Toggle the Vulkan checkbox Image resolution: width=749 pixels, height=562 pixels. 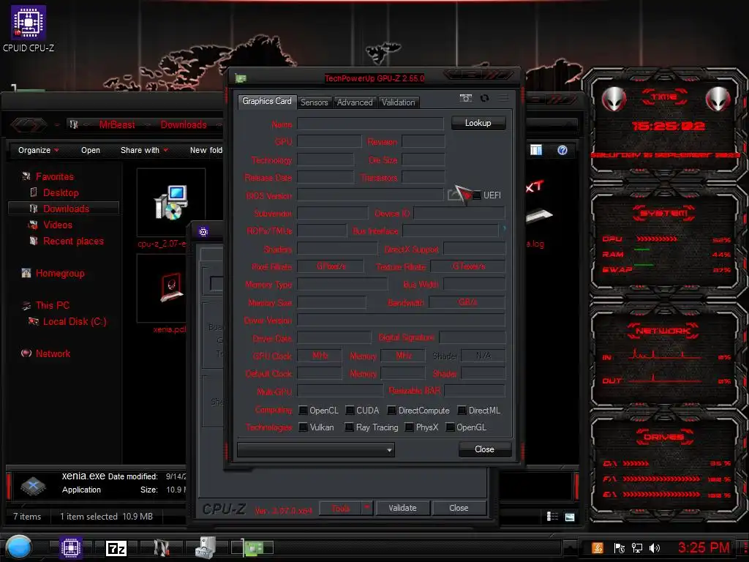(303, 427)
